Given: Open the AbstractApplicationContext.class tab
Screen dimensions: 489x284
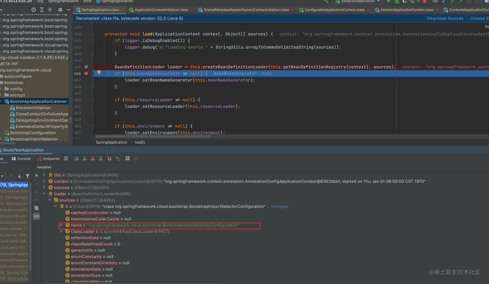Looking at the screenshot, I should click(x=407, y=10).
